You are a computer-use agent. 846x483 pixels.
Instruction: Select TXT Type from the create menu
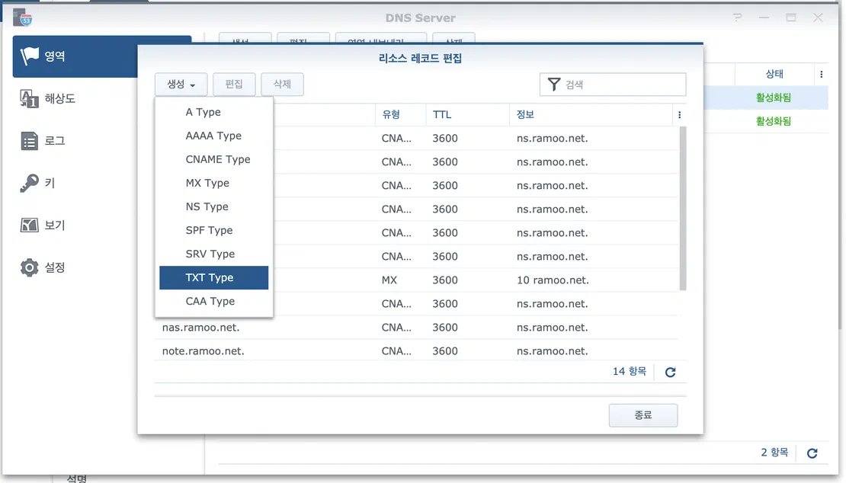click(x=213, y=277)
